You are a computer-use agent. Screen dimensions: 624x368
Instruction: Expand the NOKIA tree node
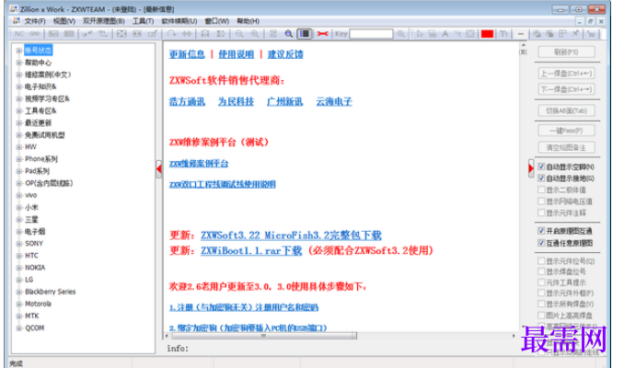click(x=18, y=268)
